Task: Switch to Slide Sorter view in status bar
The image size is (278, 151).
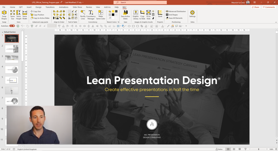Action: click(x=234, y=149)
